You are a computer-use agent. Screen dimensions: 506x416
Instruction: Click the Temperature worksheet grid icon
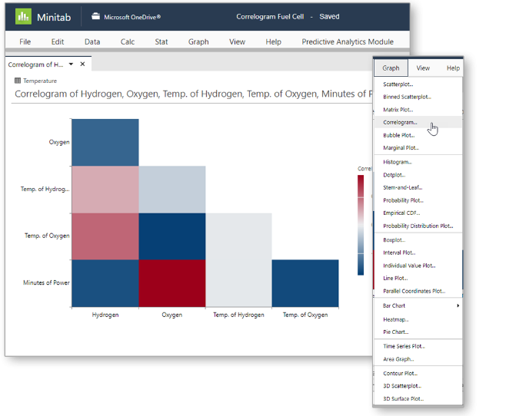tap(18, 81)
